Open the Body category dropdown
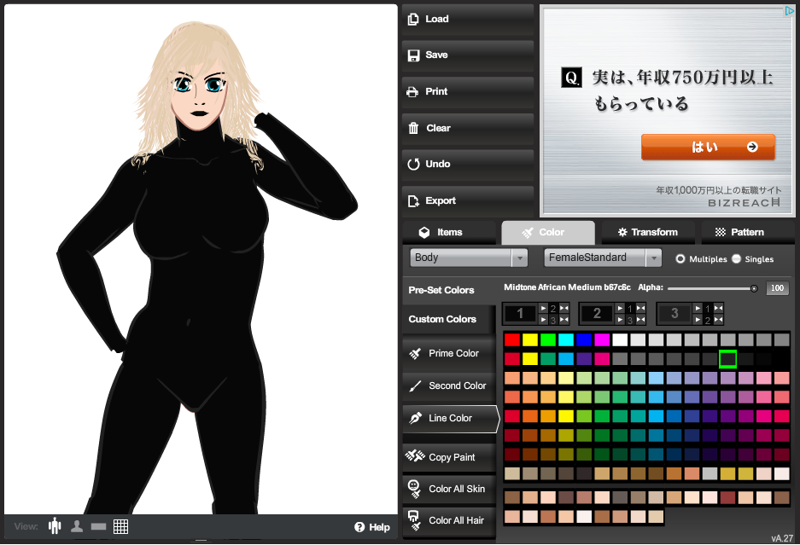This screenshot has width=800, height=545. (469, 258)
